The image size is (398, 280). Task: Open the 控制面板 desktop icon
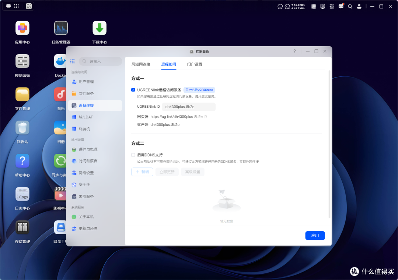click(22, 61)
